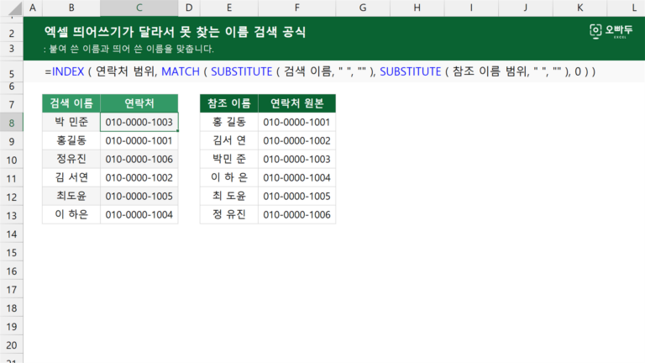Select 최도윤 cell in search names column
This screenshot has height=363, width=645.
71,196
